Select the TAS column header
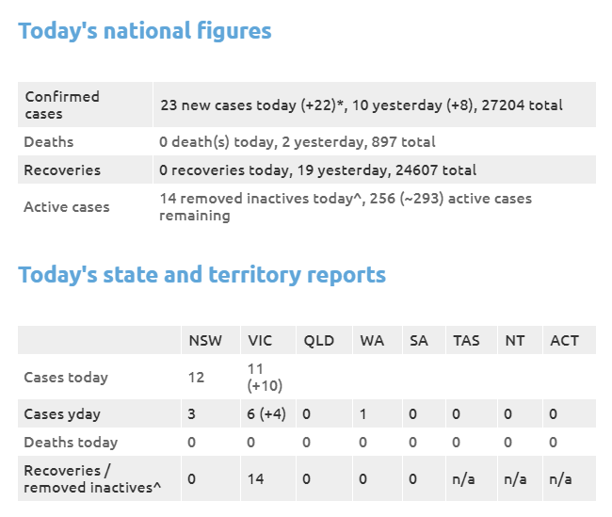 click(x=466, y=341)
